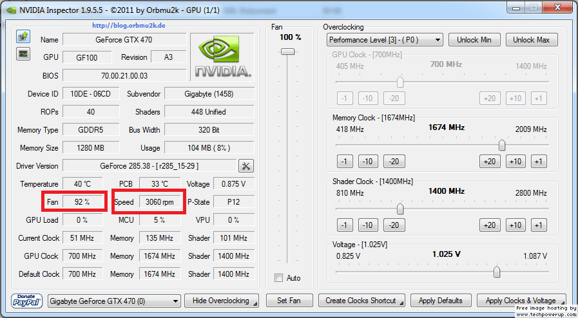Click the P-State value P12

[x=234, y=202]
